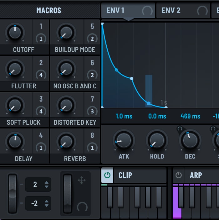Screen dimensions: 219x220
Task: Click the BUILDUP MODE macro knob
Action: 66,32
